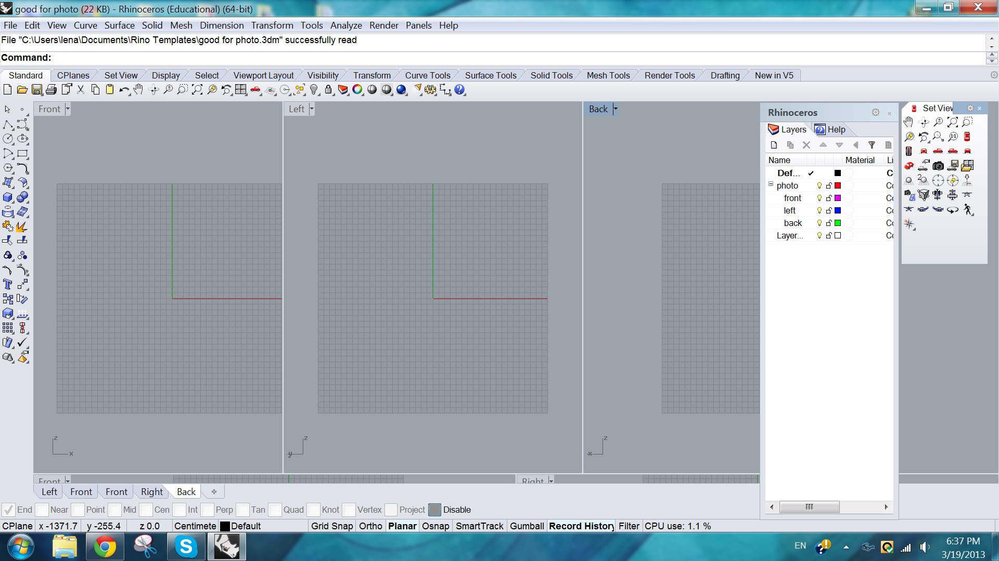
Task: Open the Surface menu
Action: click(119, 25)
